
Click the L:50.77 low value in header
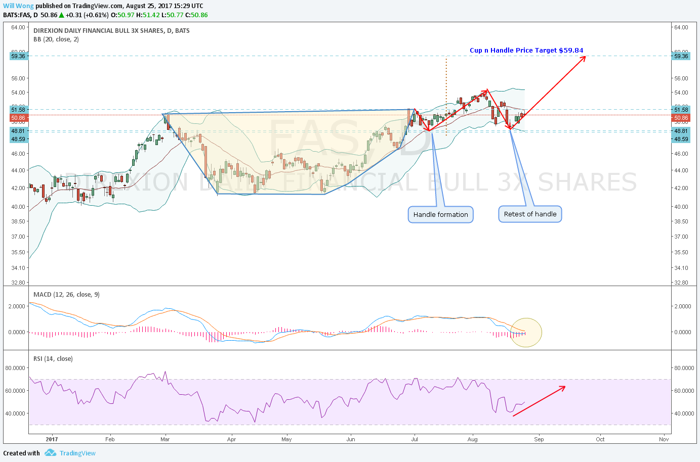[173, 15]
